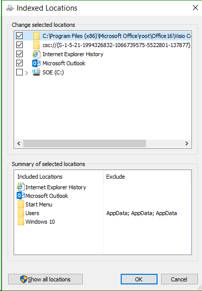Select the csc://{S-1-5-21-...} row
Image resolution: width=202 pixels, height=291 pixels.
103,45
